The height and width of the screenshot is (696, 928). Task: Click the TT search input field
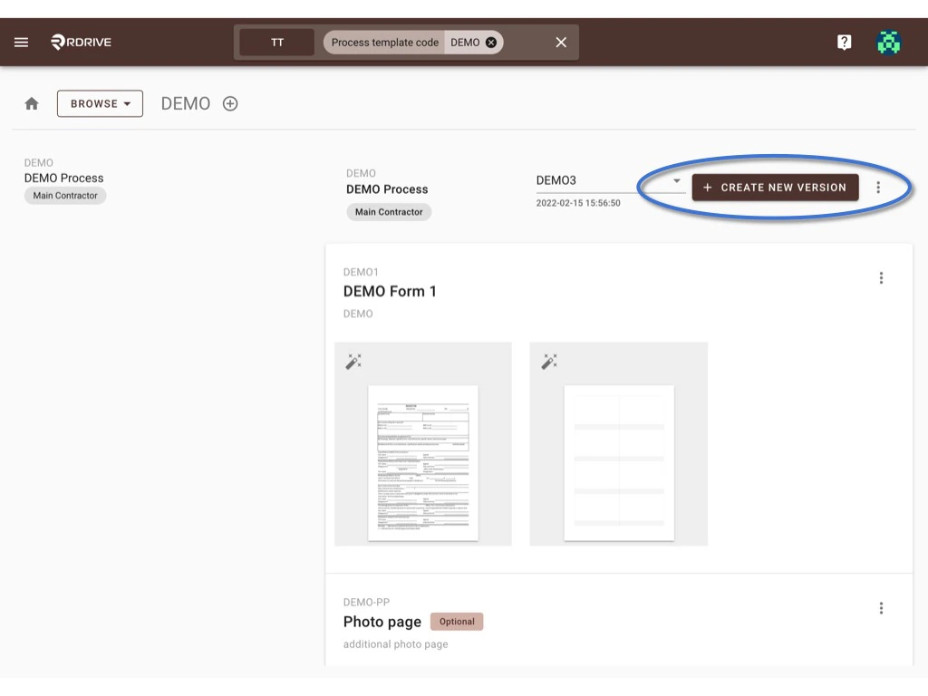click(275, 42)
